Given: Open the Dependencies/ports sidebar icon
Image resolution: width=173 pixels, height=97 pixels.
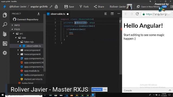Looking at the screenshot, I should [5, 44].
